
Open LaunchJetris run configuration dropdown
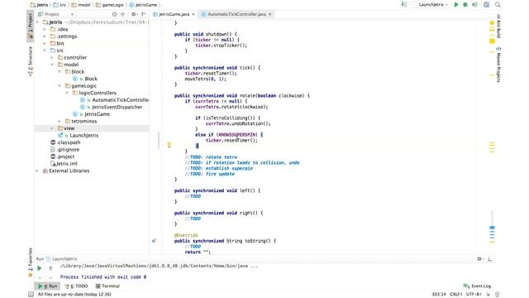(x=433, y=5)
